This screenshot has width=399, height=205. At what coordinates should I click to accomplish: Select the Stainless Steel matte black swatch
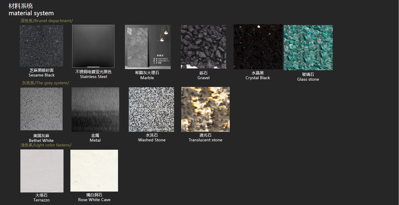click(x=93, y=46)
